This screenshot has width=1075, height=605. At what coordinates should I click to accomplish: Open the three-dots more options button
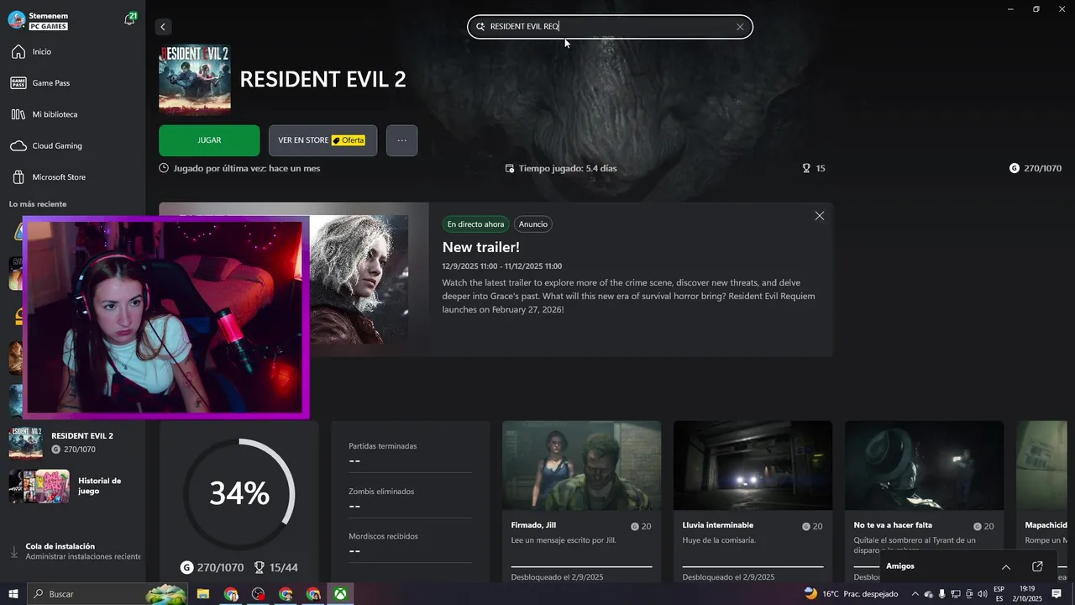pos(401,140)
